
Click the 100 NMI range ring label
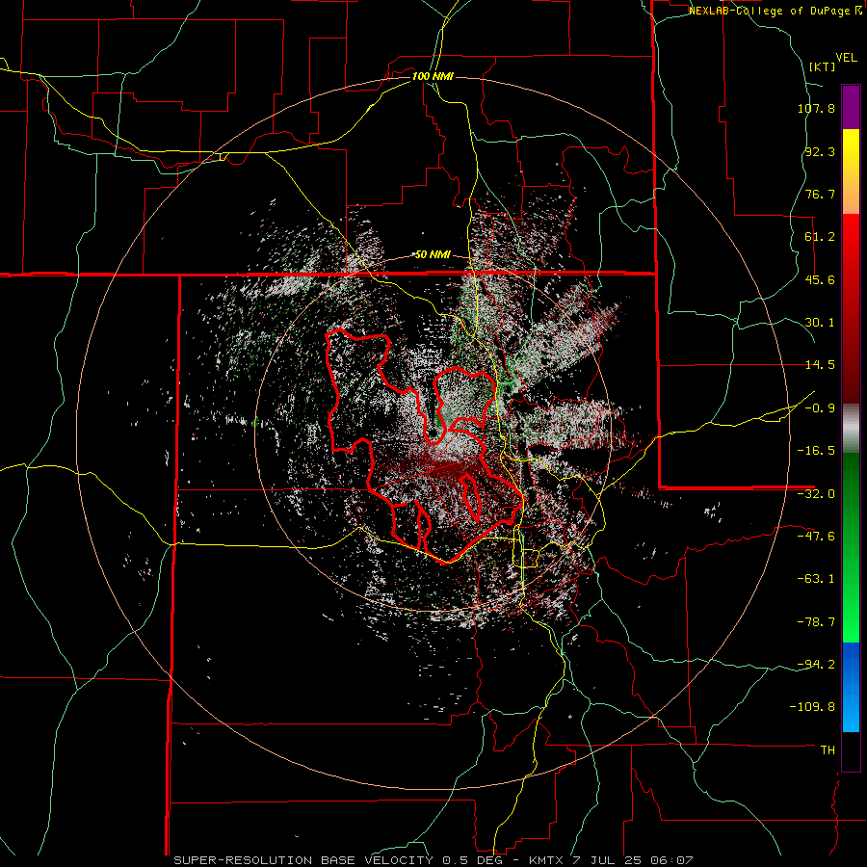point(433,76)
